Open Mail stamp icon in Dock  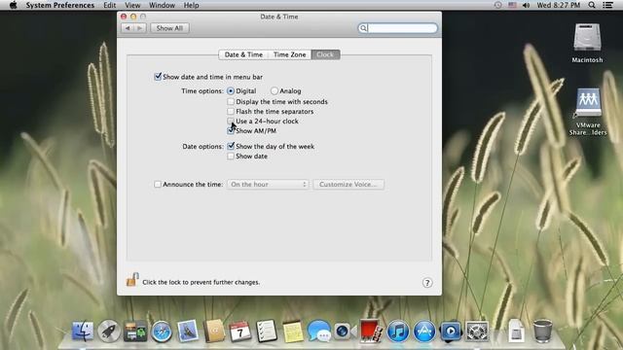pyautogui.click(x=188, y=331)
